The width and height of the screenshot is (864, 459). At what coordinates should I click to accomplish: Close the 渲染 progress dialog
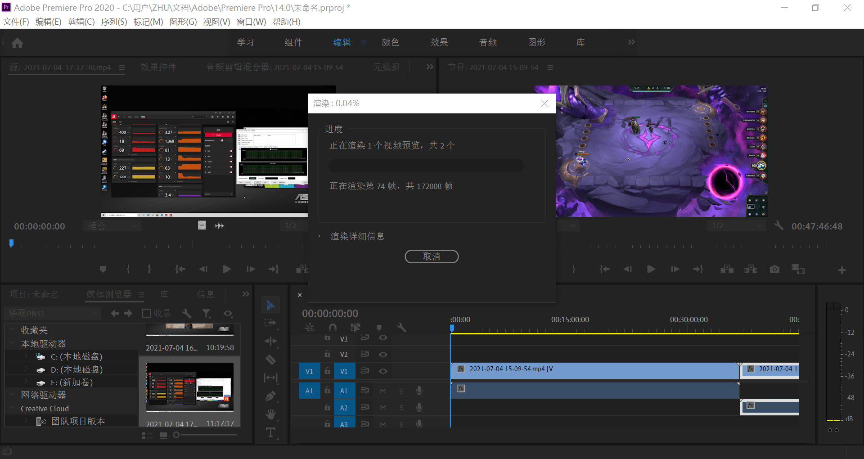point(544,103)
